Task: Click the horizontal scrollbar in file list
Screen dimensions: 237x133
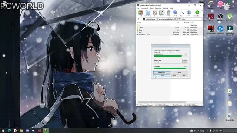Action: coord(162,102)
